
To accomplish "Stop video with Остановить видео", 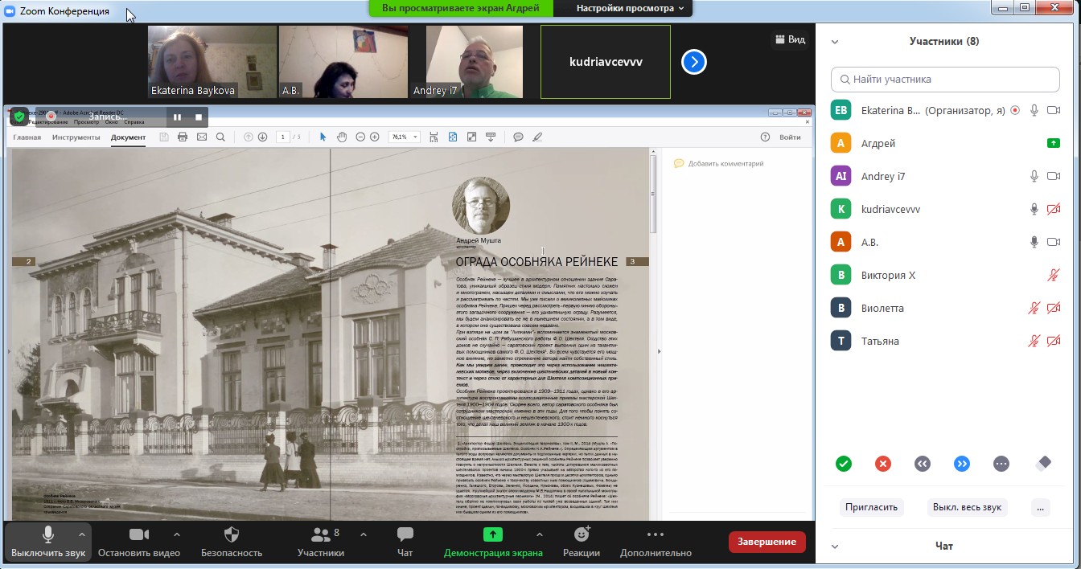I will [139, 535].
